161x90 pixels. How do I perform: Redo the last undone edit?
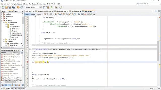(22, 7)
